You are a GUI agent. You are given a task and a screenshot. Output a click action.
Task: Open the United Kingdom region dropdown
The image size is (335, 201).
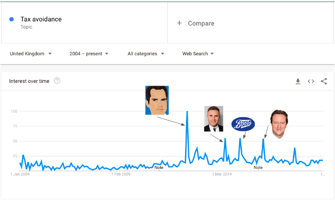[31, 54]
